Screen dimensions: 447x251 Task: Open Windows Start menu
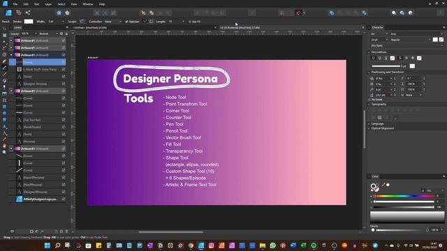[x=47, y=245]
